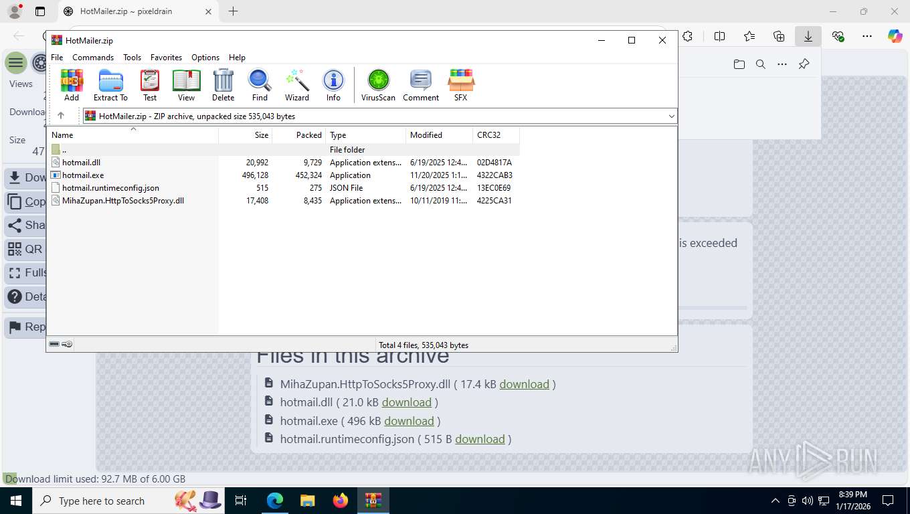Open the File menu
910x514 pixels.
(57, 58)
